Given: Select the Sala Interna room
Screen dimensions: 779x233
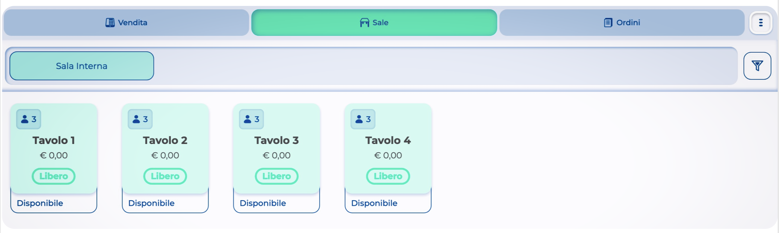Looking at the screenshot, I should coord(82,66).
